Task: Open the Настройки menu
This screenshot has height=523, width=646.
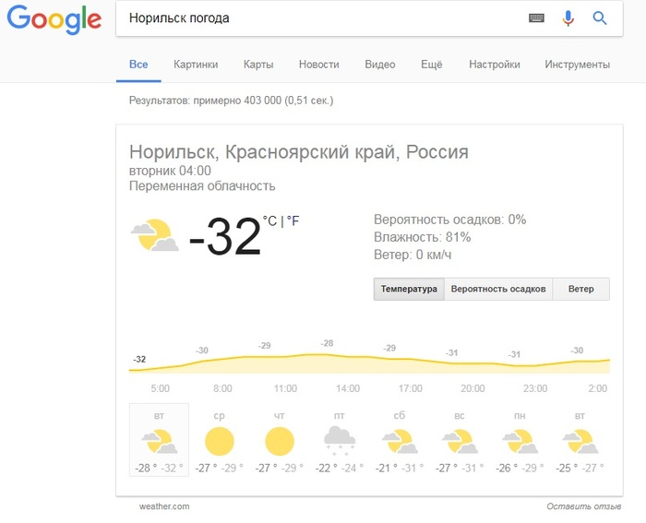Action: (x=494, y=65)
